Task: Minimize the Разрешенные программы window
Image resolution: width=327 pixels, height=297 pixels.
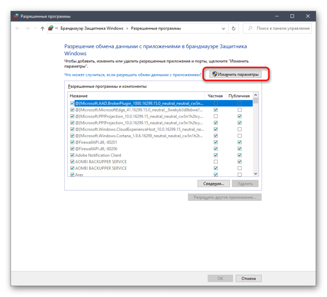Action: (277, 16)
